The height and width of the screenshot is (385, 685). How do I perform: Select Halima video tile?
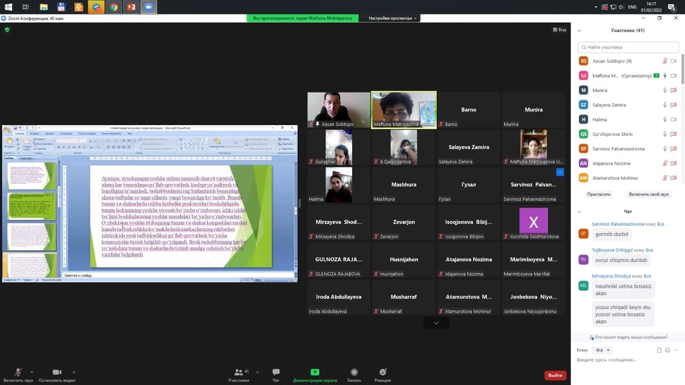[339, 184]
